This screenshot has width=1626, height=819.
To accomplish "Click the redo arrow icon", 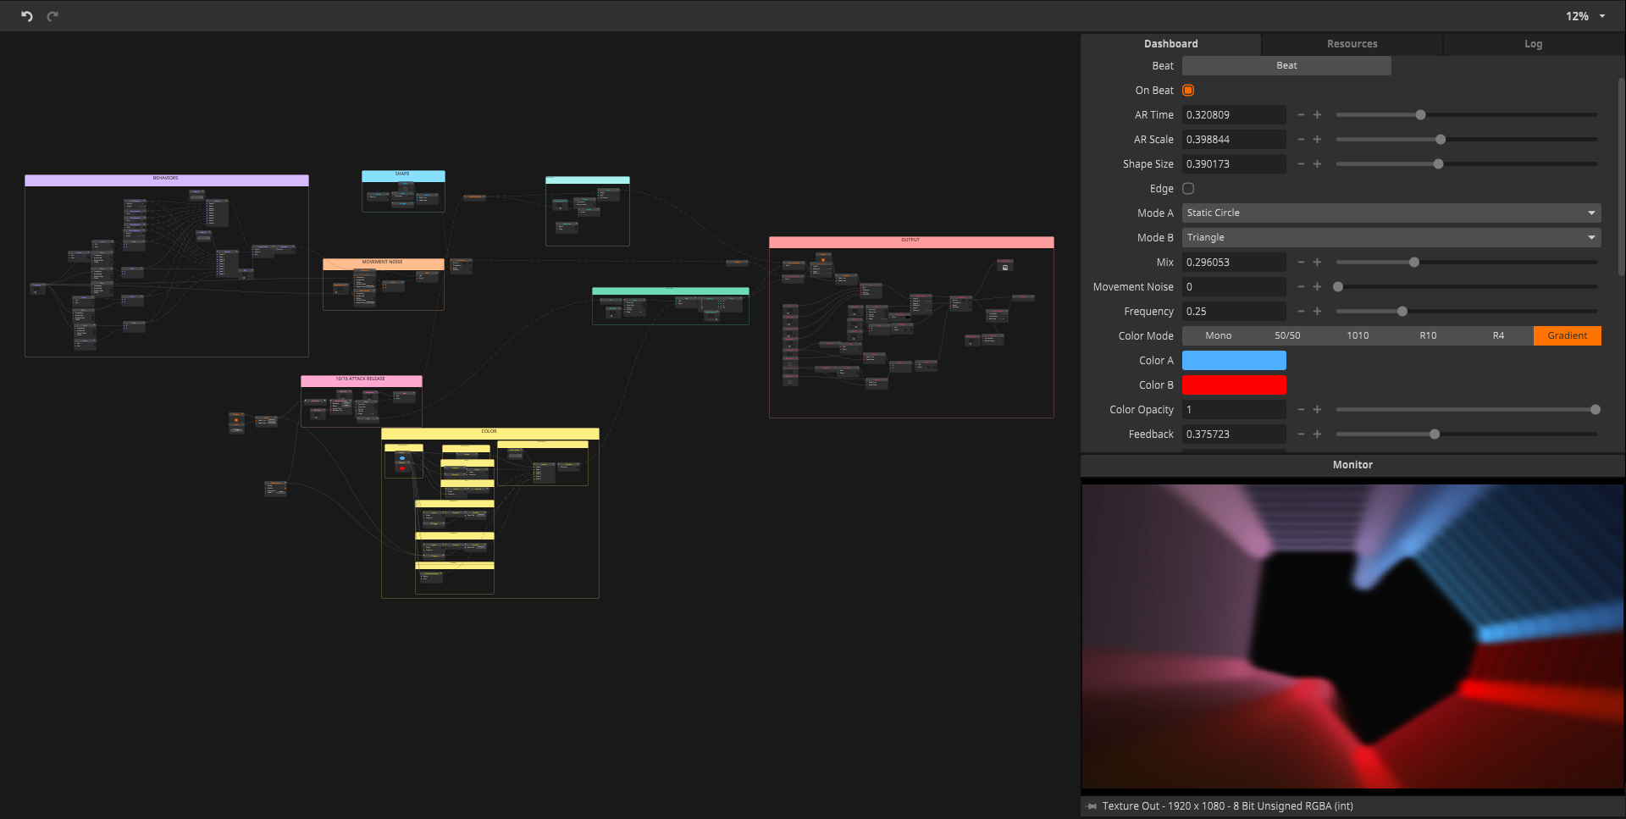I will click(53, 16).
